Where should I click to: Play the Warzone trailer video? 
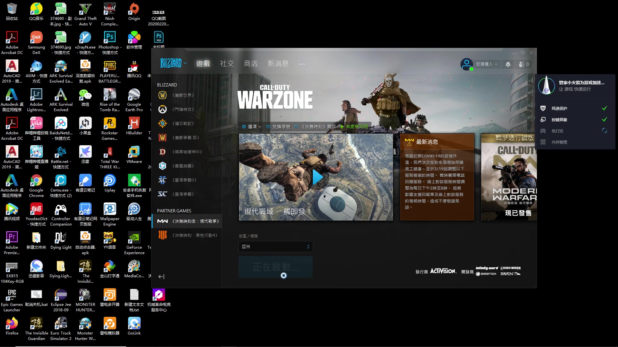click(318, 177)
